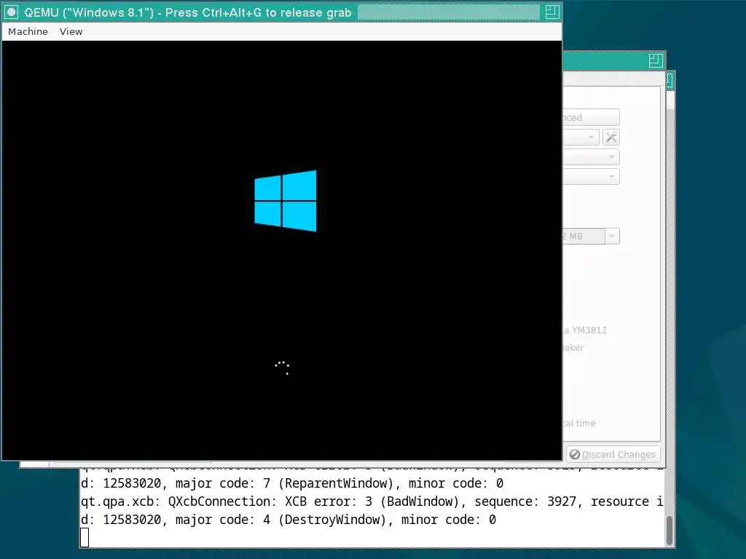746x559 pixels.
Task: Click 'cal time' option text in settings window
Action: click(x=578, y=423)
